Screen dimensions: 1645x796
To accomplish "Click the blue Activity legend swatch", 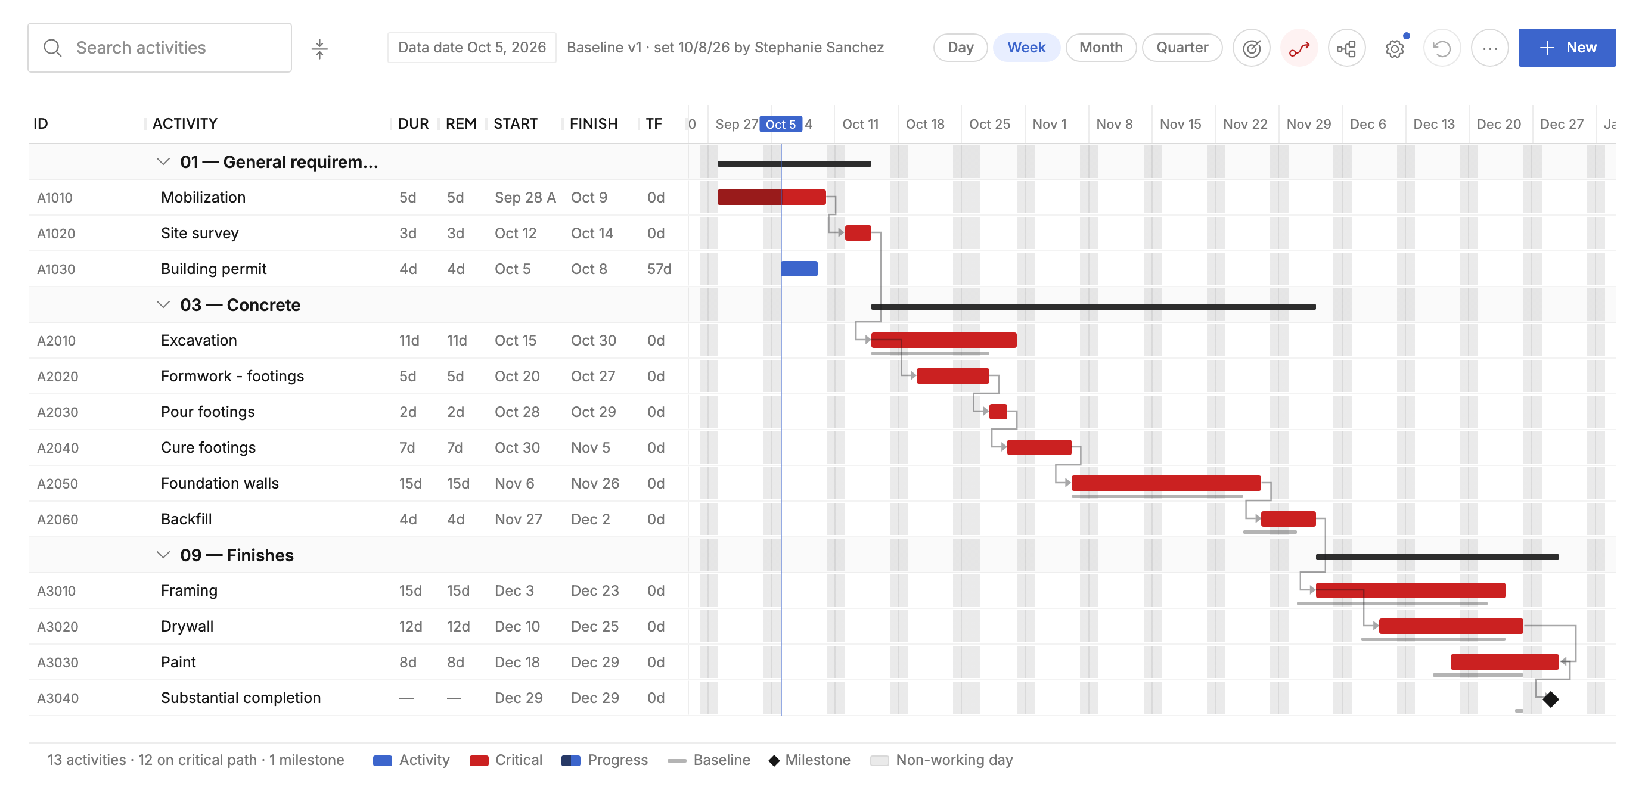I will tap(382, 761).
